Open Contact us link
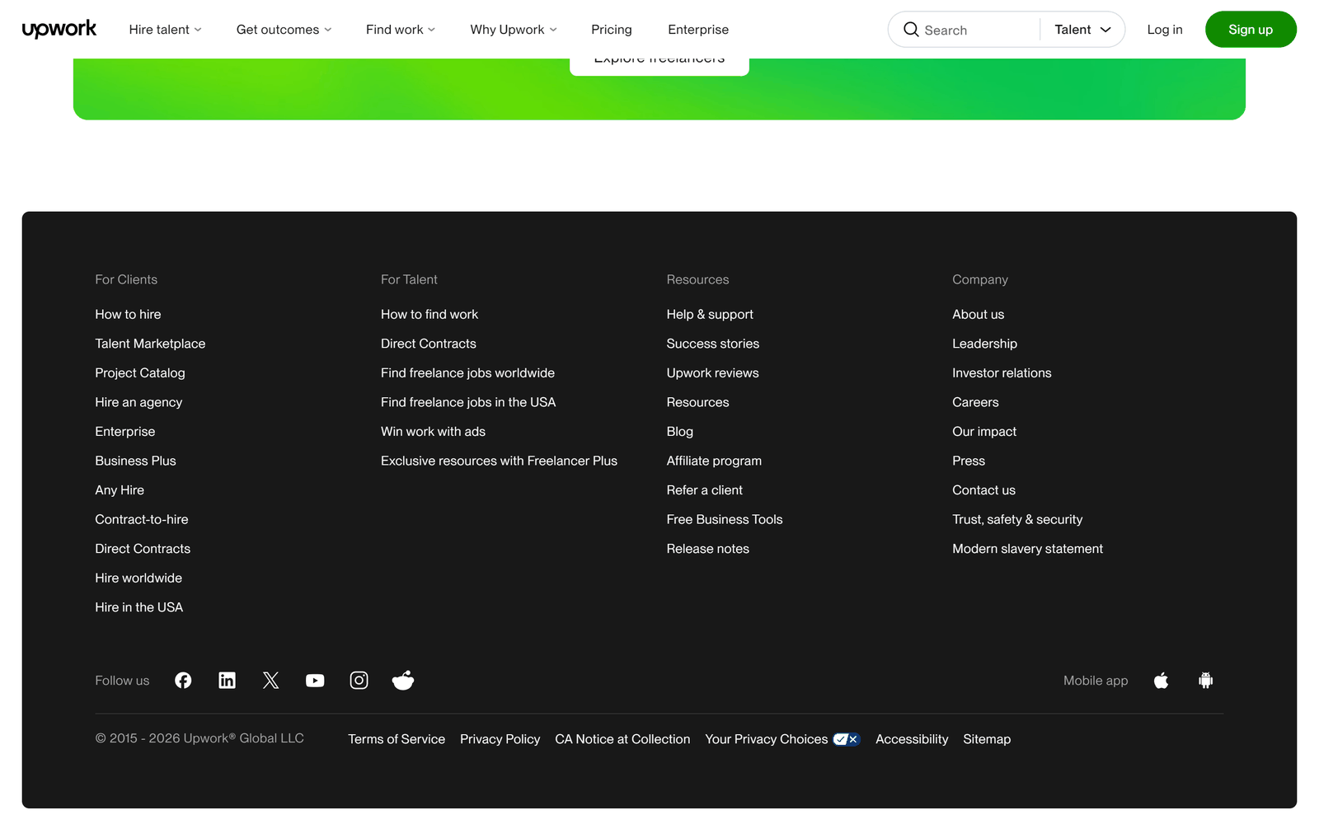The image size is (1319, 824). tap(983, 490)
